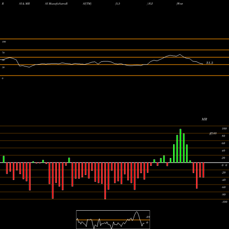Click the MR axis label -100
229x229 pixels.
pos(224,202)
